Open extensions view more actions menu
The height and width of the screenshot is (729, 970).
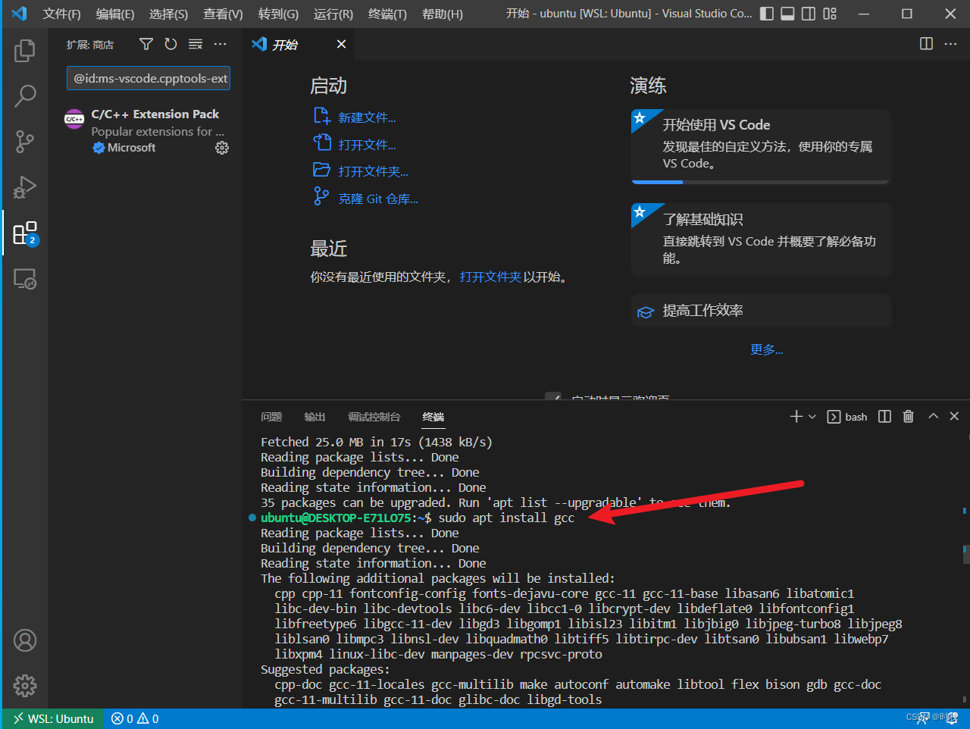[221, 45]
